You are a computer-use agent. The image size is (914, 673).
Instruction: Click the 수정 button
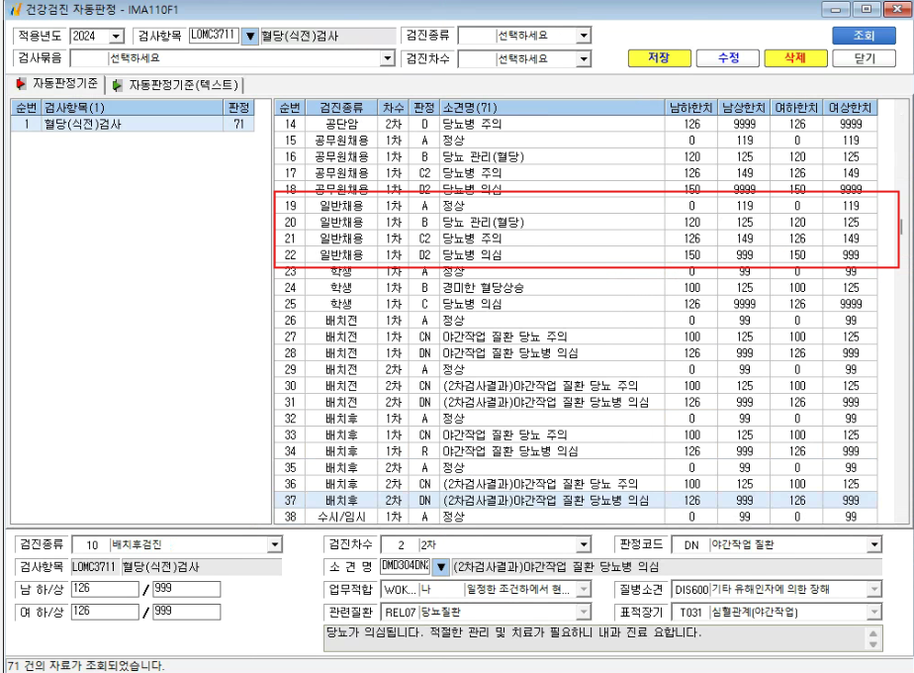727,57
